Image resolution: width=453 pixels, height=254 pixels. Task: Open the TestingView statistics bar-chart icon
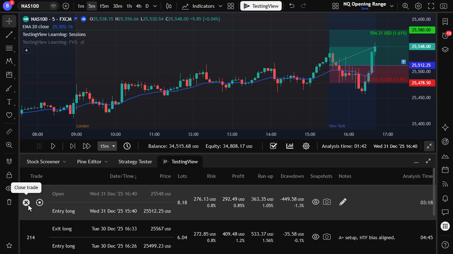[x=290, y=146]
